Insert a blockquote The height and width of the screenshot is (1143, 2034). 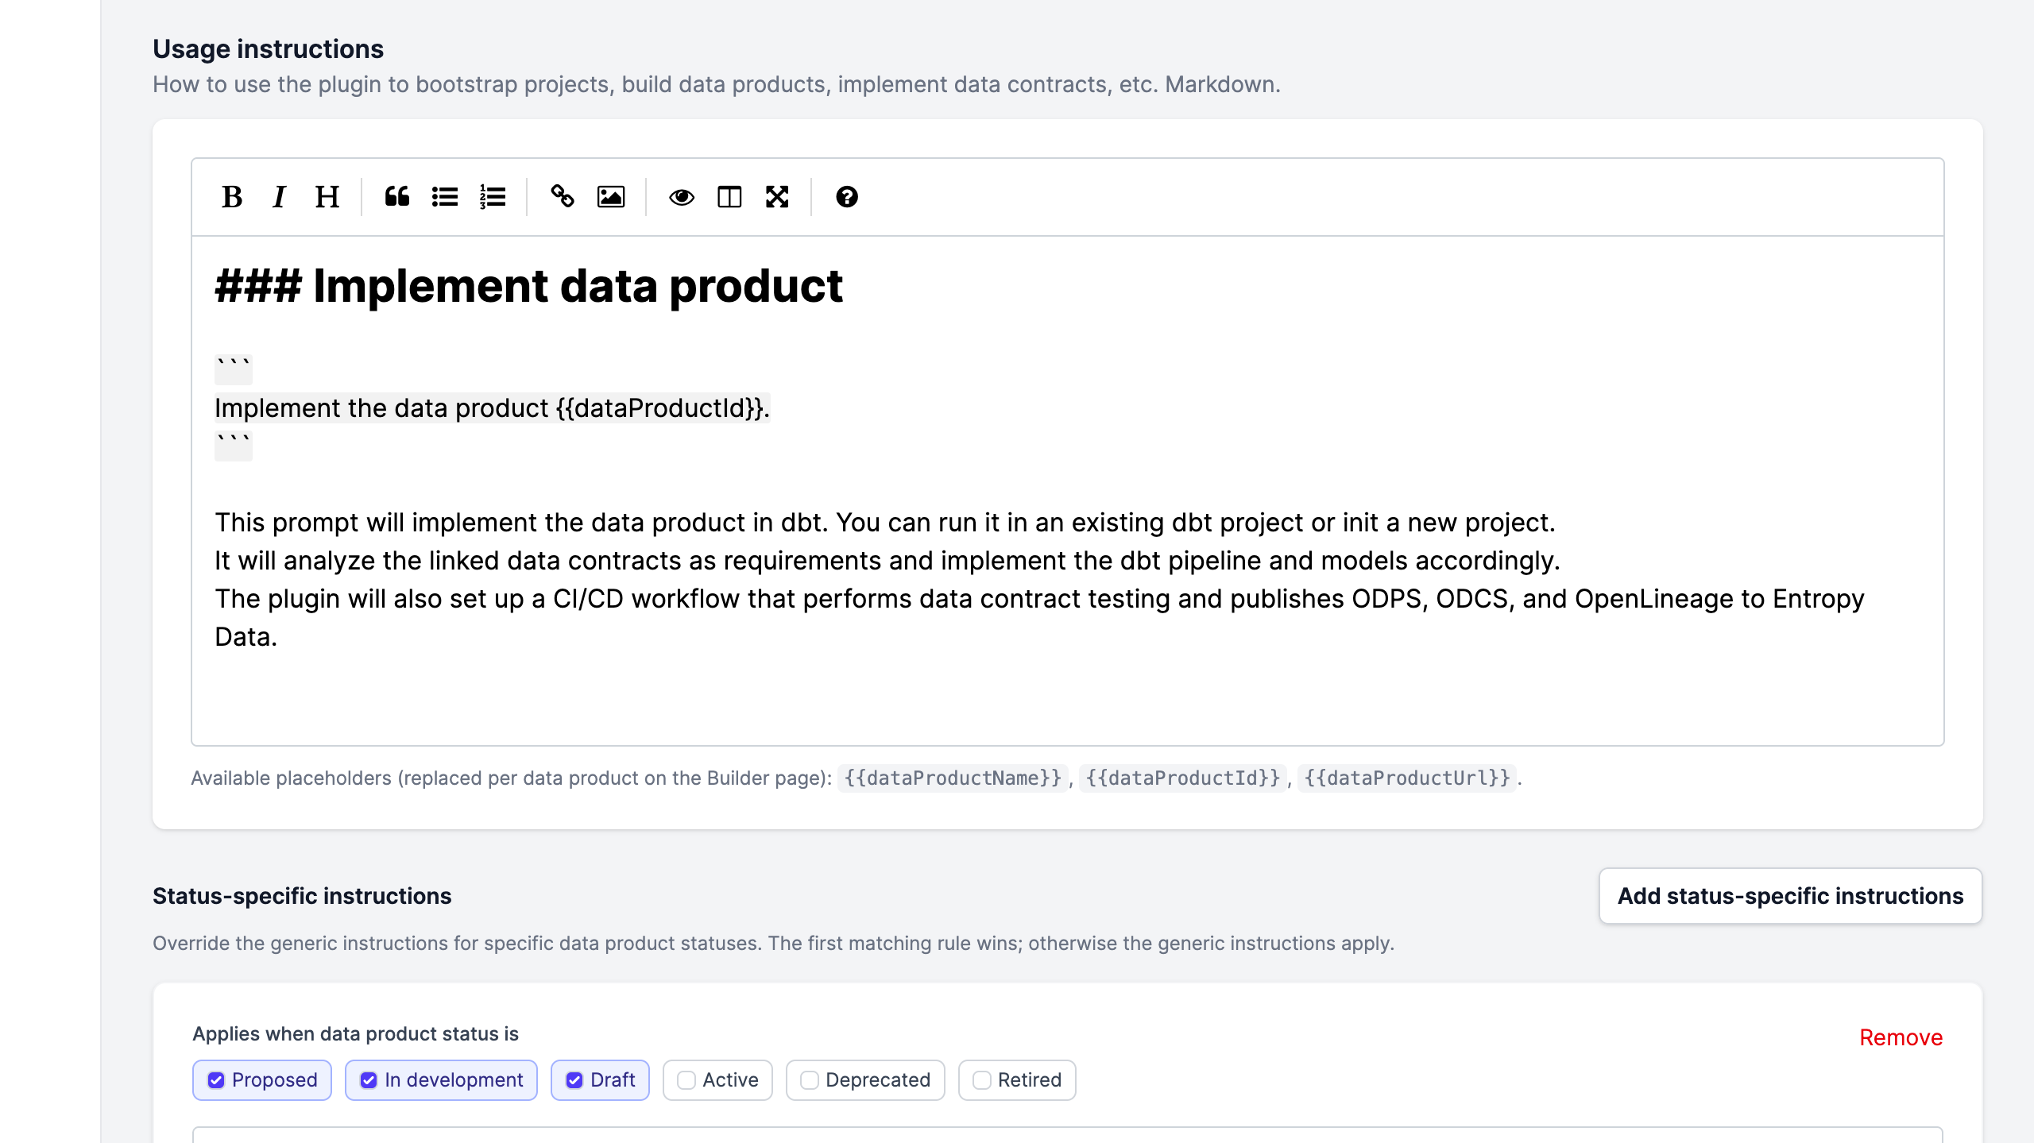coord(397,197)
